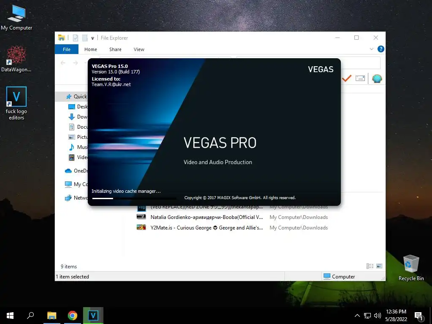
Task: Open the File tab in File Explorer
Action: [66, 49]
